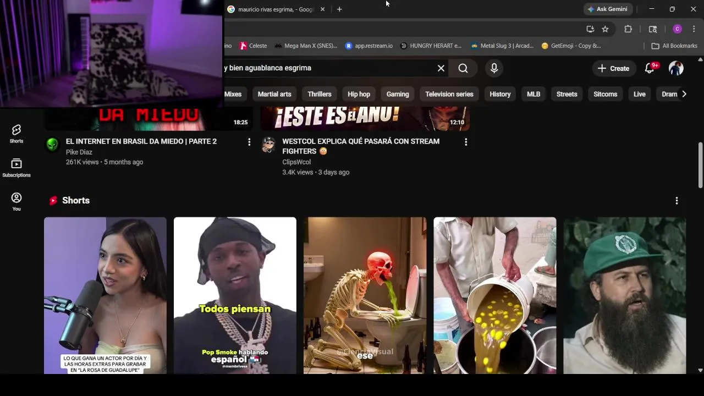Select the Streets chip
The image size is (704, 396).
566,94
